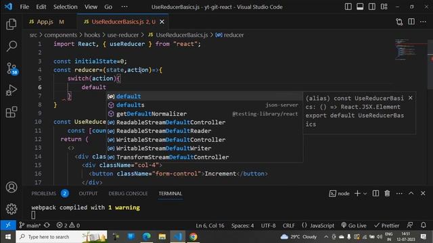Split the editor right
Image resolution: width=433 pixels, height=243 pixels.
(411, 22)
